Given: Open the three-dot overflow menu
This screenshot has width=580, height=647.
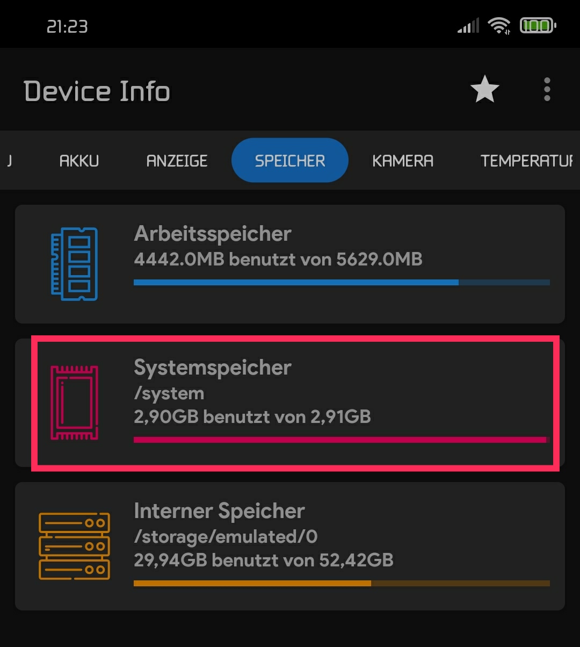Looking at the screenshot, I should tap(547, 89).
